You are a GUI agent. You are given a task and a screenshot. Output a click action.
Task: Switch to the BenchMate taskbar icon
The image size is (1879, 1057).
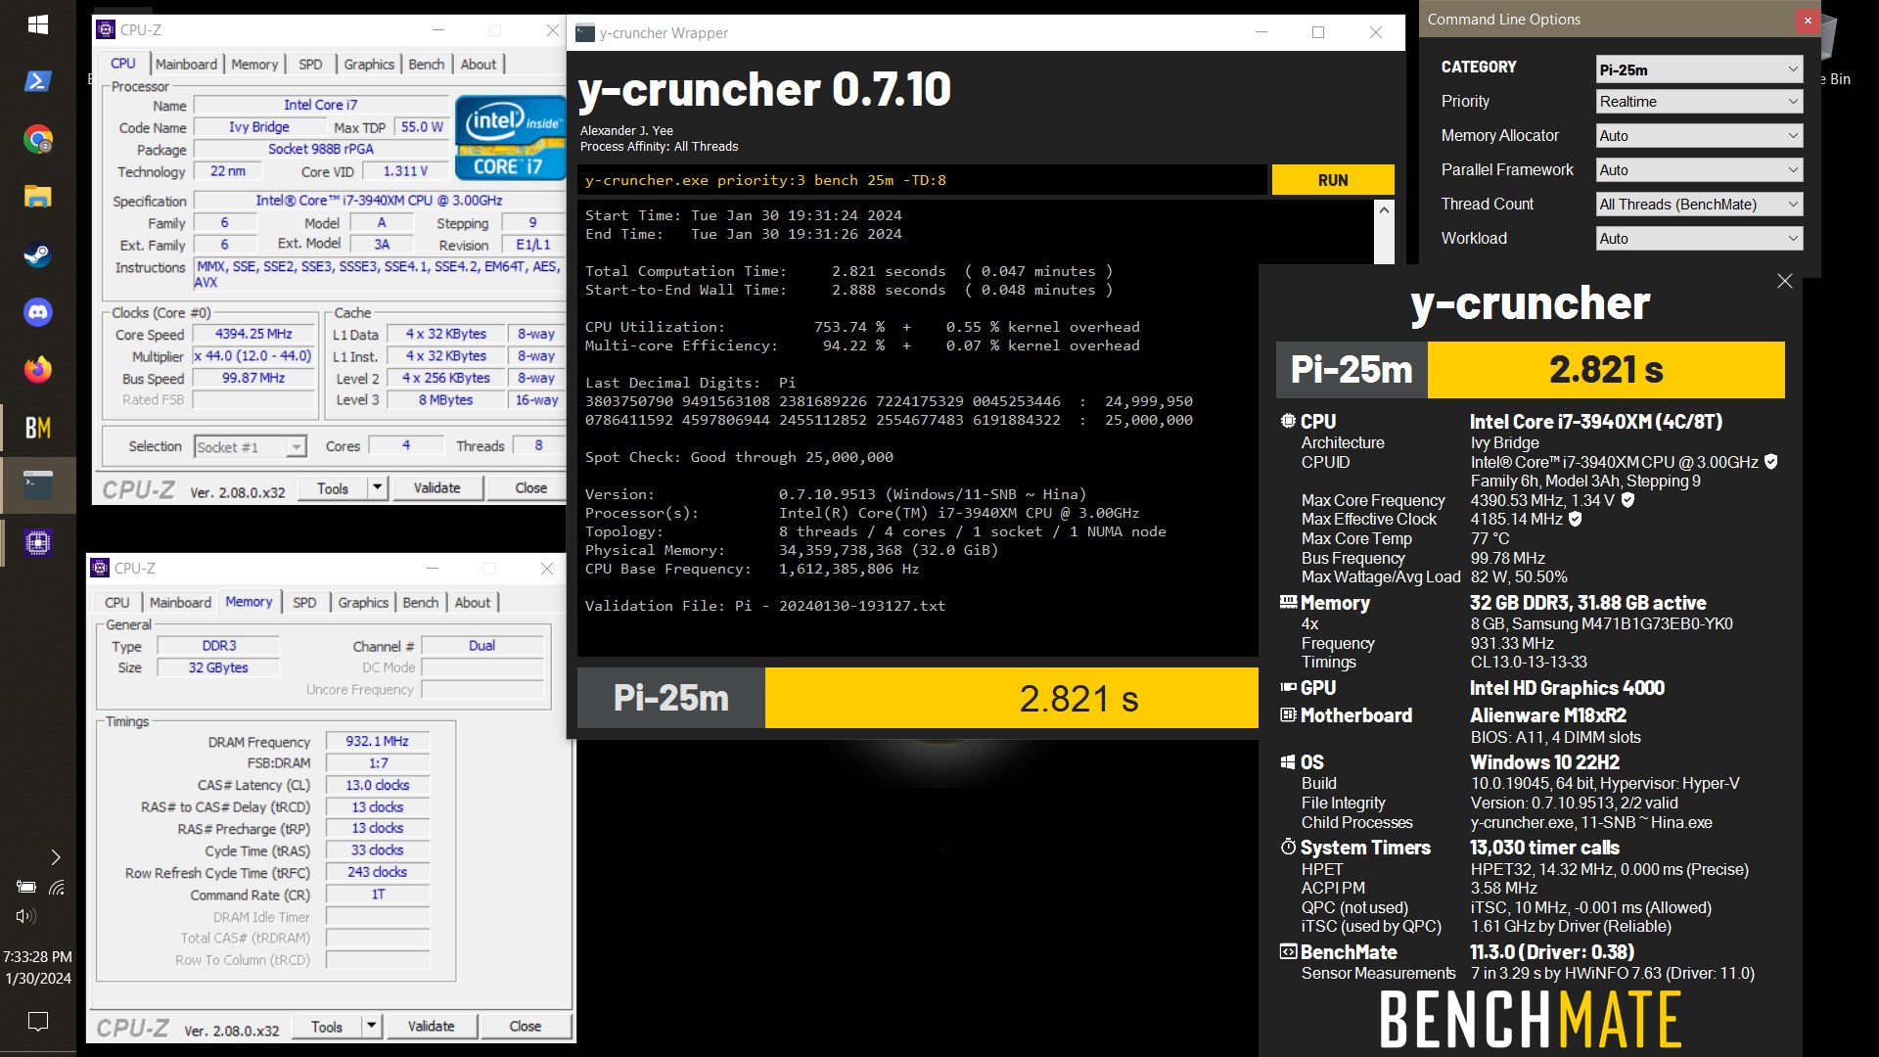click(38, 428)
